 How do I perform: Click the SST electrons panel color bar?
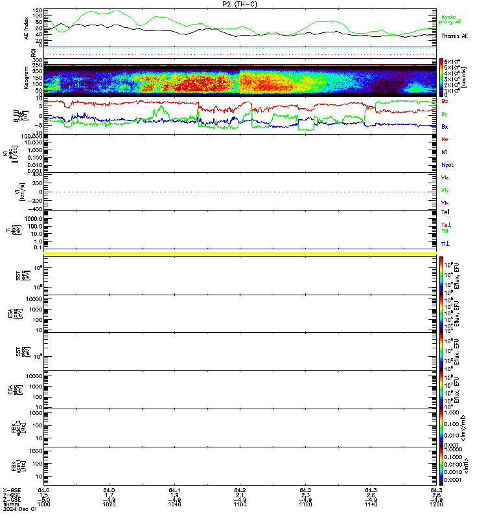[x=441, y=352]
